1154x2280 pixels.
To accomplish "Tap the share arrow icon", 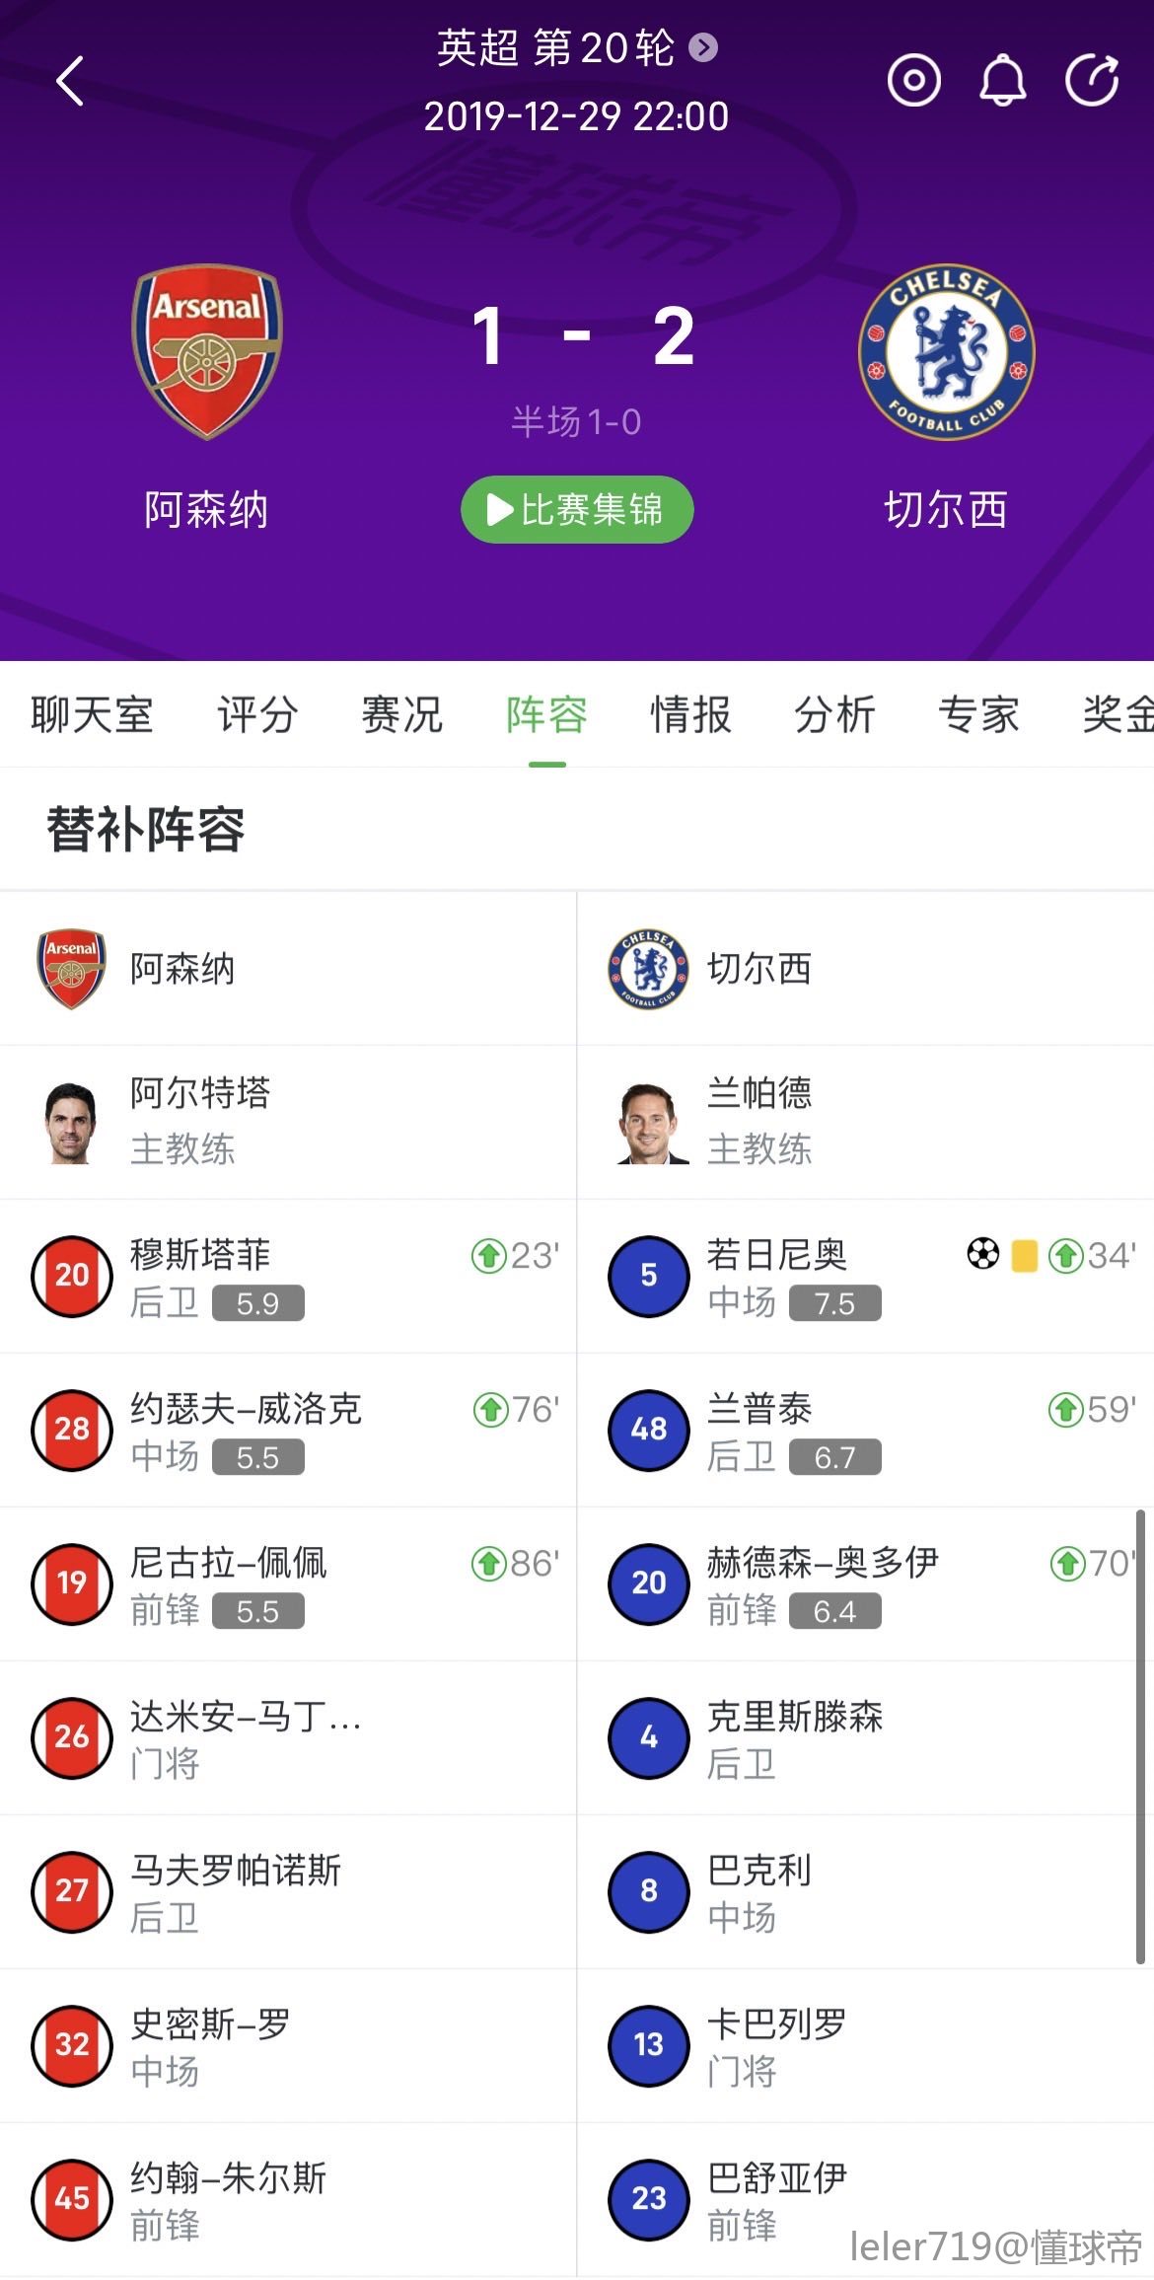I will click(1092, 81).
